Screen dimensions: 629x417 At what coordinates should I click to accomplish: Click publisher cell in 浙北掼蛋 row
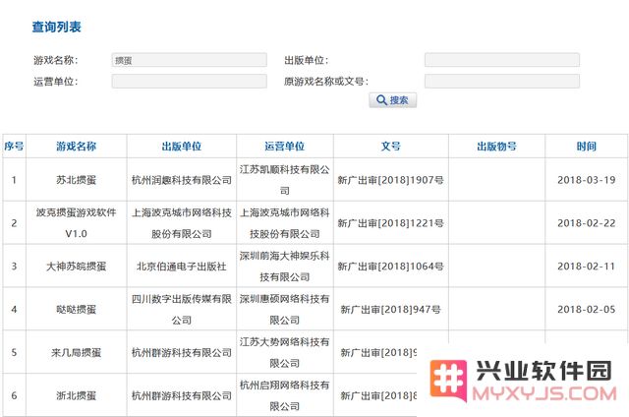pyautogui.click(x=182, y=395)
